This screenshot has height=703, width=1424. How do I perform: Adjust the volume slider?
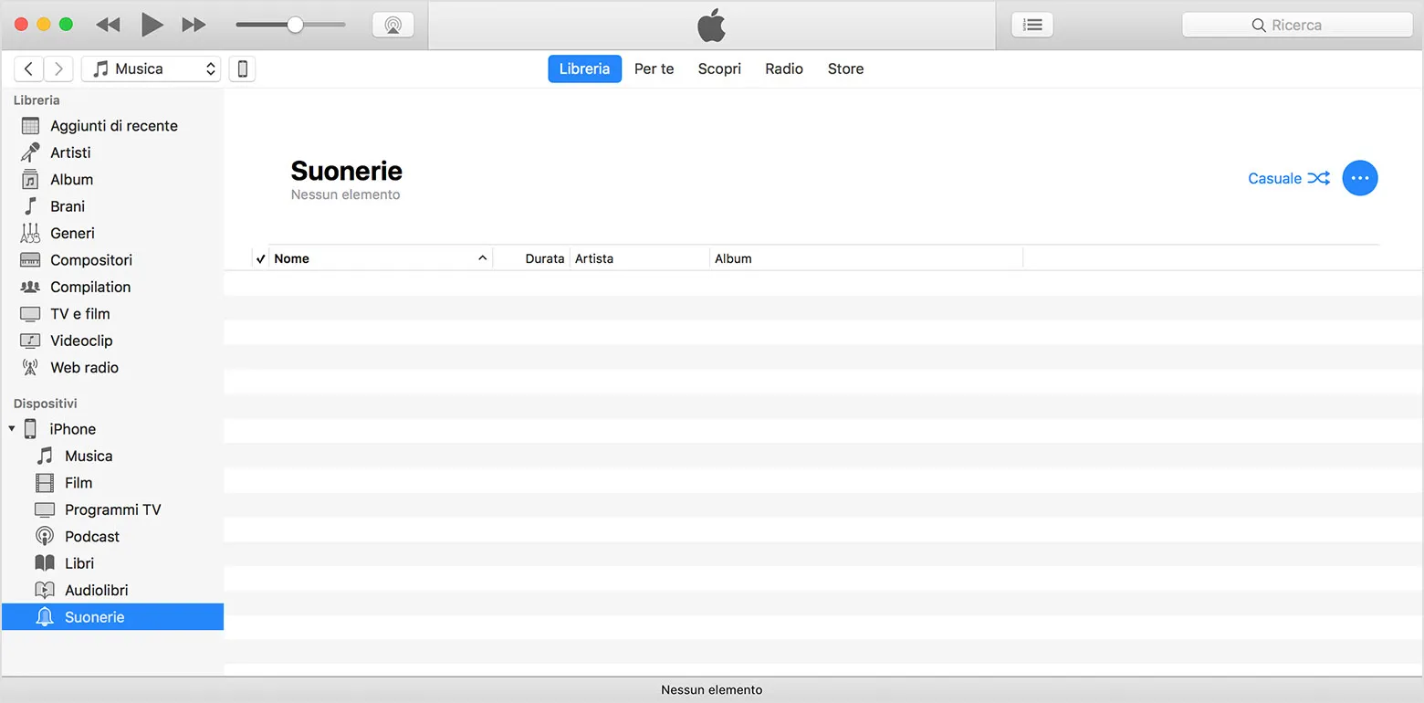(292, 24)
